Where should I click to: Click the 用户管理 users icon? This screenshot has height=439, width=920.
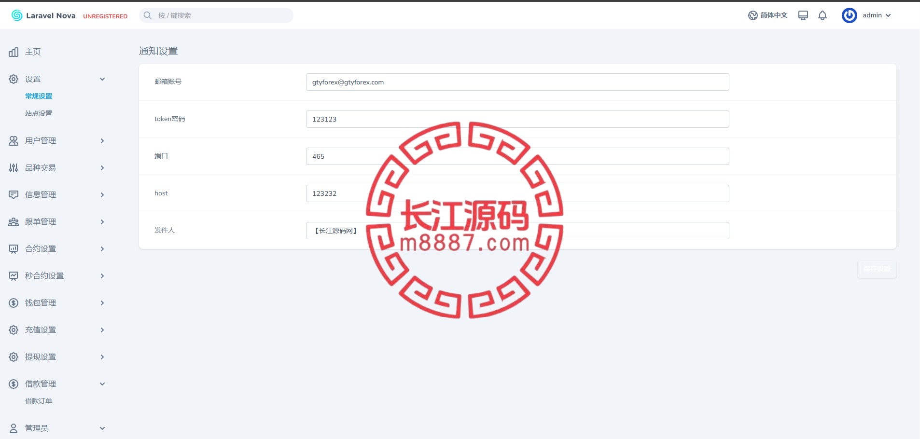(x=14, y=141)
